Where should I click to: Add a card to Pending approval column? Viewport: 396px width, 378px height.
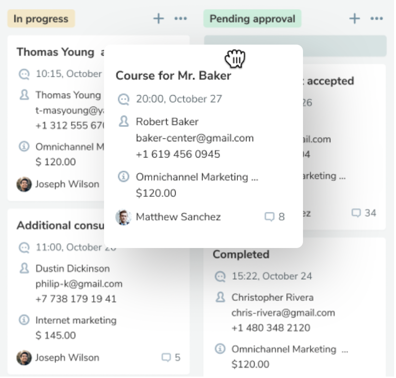pos(354,19)
